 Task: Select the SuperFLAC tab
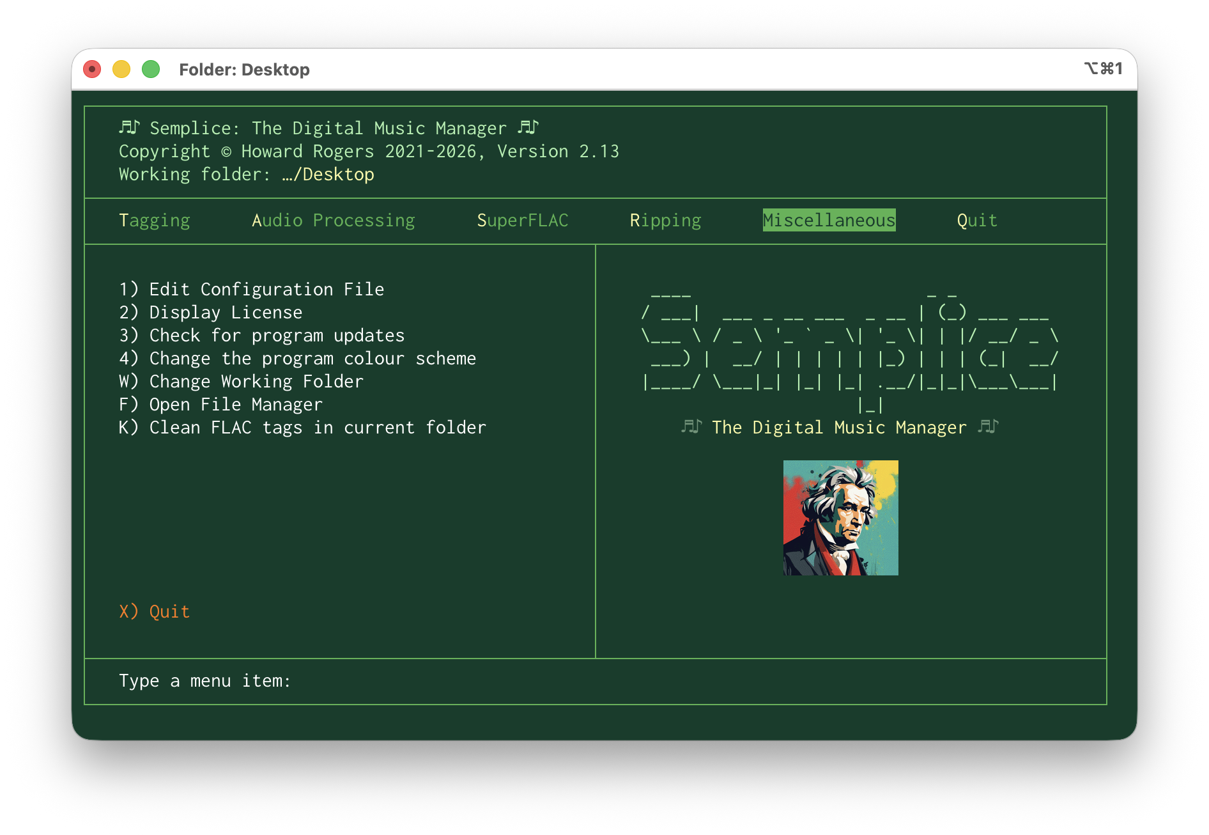coord(522,221)
